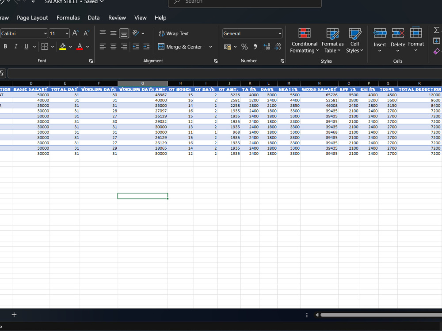Click the Fill down icon
The height and width of the screenshot is (331, 442).
[436, 41]
